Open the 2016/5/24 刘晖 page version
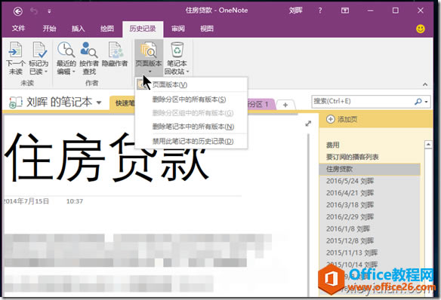The height and width of the screenshot is (300, 441). 350,181
